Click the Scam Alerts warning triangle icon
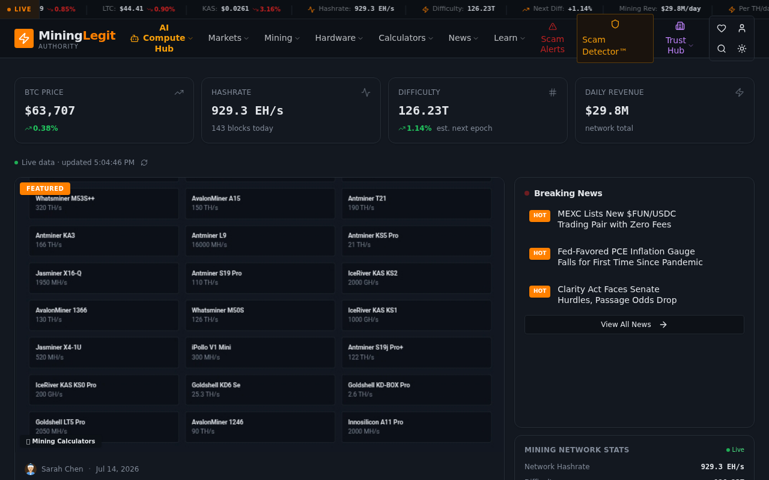This screenshot has height=480, width=769. click(553, 26)
